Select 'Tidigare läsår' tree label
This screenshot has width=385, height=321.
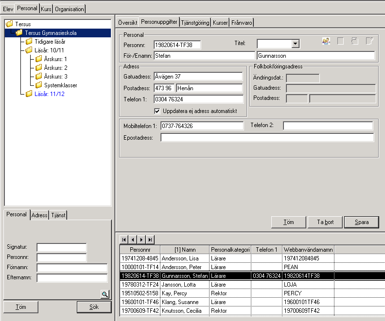(50, 42)
